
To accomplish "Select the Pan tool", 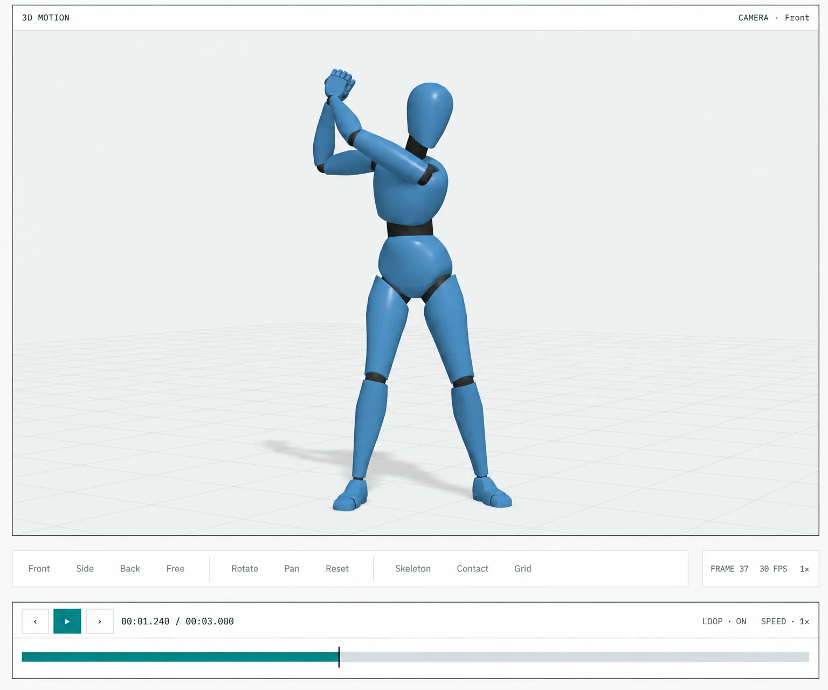I will click(292, 569).
